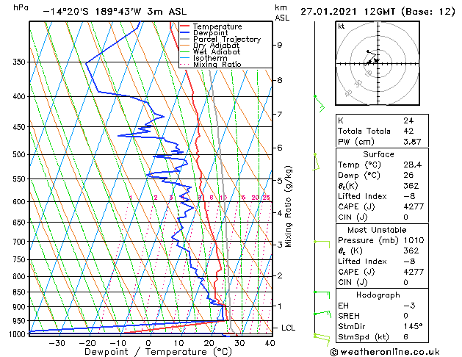Click the wind barb at 400 hPa
462x357 pixels.
click(x=320, y=104)
